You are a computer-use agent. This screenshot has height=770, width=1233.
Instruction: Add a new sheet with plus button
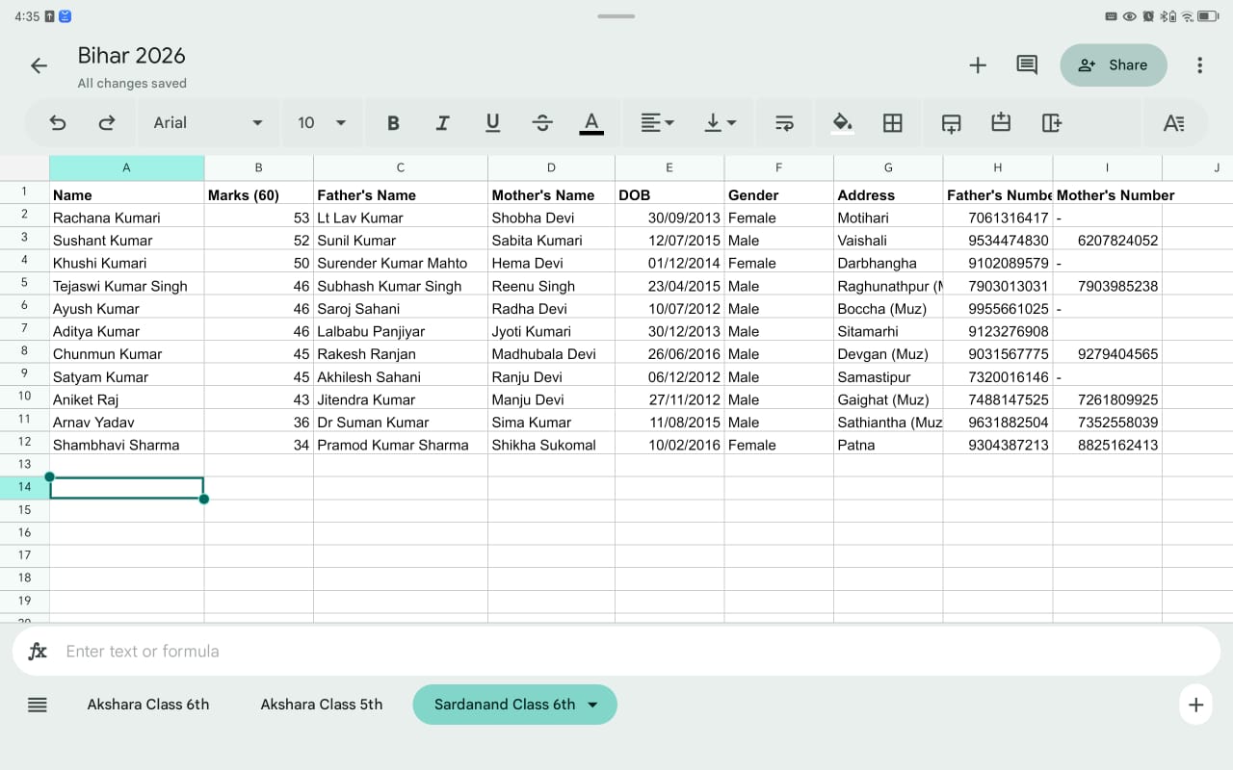[1195, 705]
